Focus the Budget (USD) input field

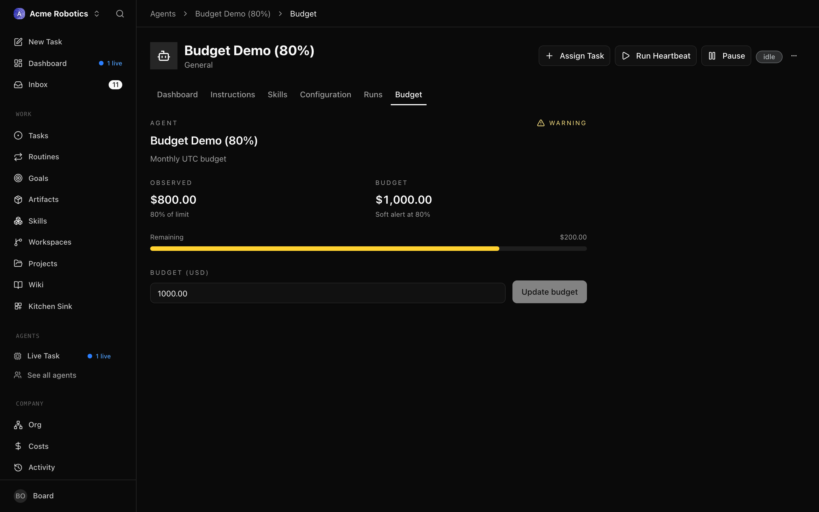328,293
